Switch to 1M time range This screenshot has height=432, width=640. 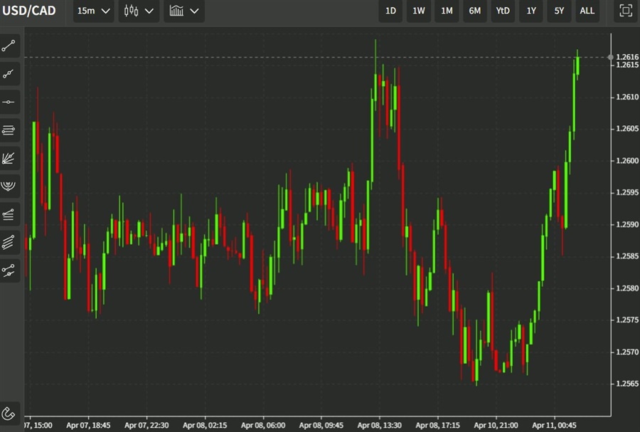(x=447, y=11)
